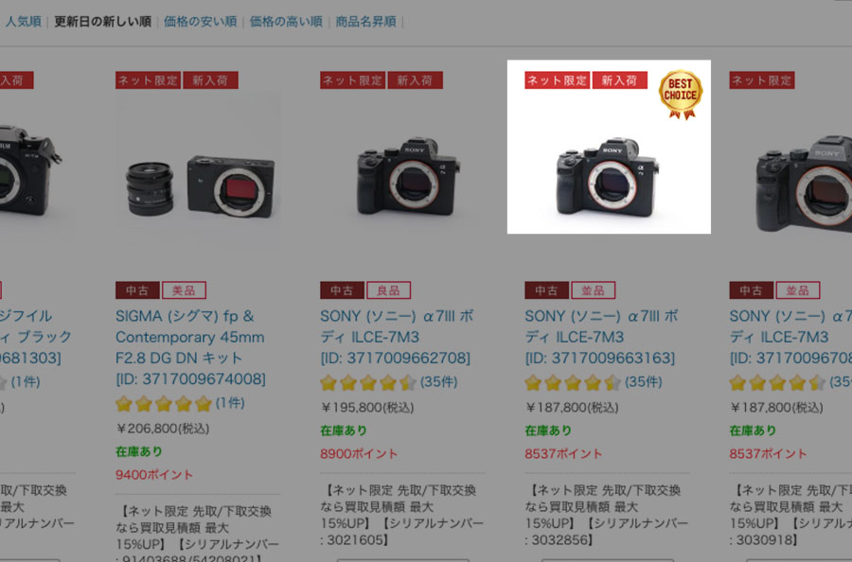Click the 中古 tag on SIGMA fp listing

pos(137,290)
